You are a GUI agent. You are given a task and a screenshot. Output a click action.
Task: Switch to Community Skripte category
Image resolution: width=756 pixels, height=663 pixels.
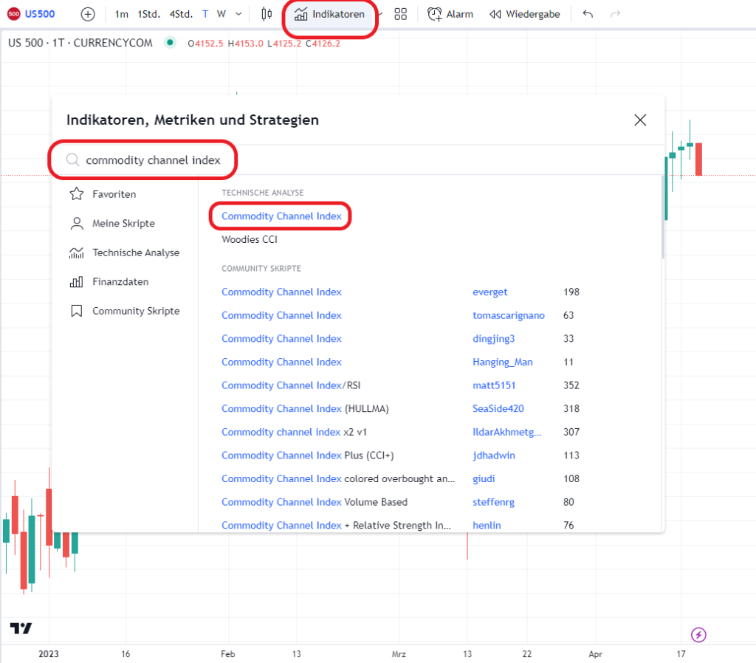[135, 311]
